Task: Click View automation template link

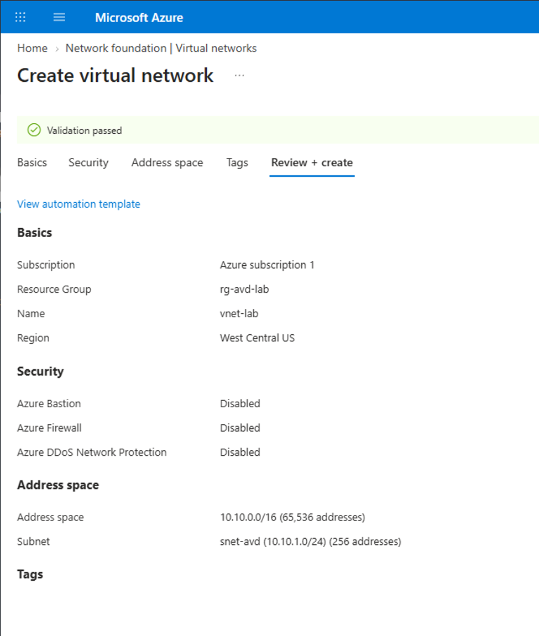Action: point(79,204)
